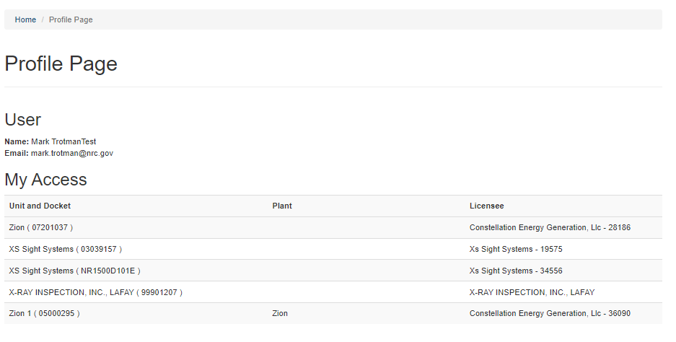
Task: Select the My Access section heading
Action: pos(45,180)
